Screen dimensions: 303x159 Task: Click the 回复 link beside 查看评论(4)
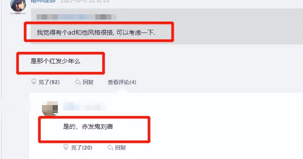pos(88,82)
